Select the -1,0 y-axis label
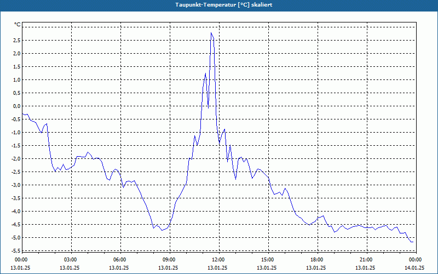The height and width of the screenshot is (274, 438). 16,132
